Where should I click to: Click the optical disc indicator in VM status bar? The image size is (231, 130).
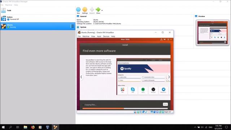pyautogui.click(x=138, y=112)
